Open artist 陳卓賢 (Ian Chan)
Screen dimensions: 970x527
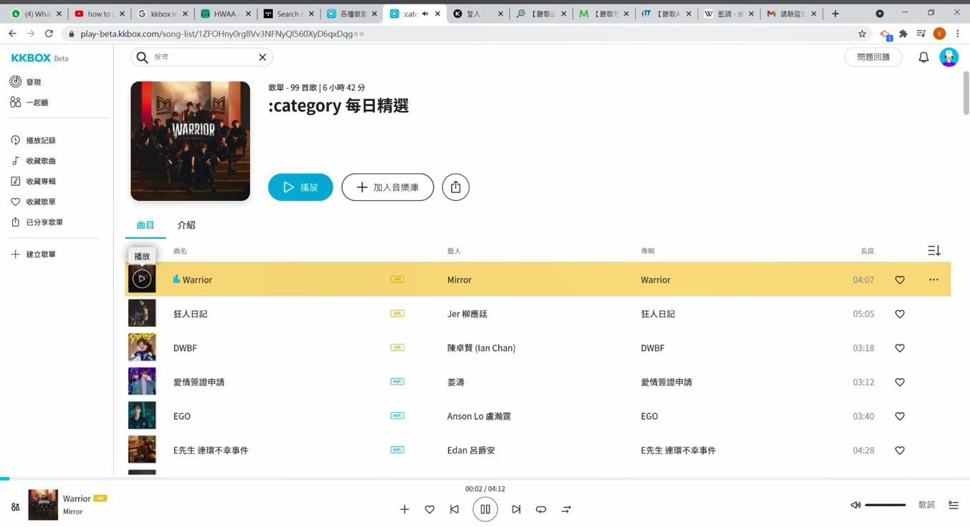point(481,348)
